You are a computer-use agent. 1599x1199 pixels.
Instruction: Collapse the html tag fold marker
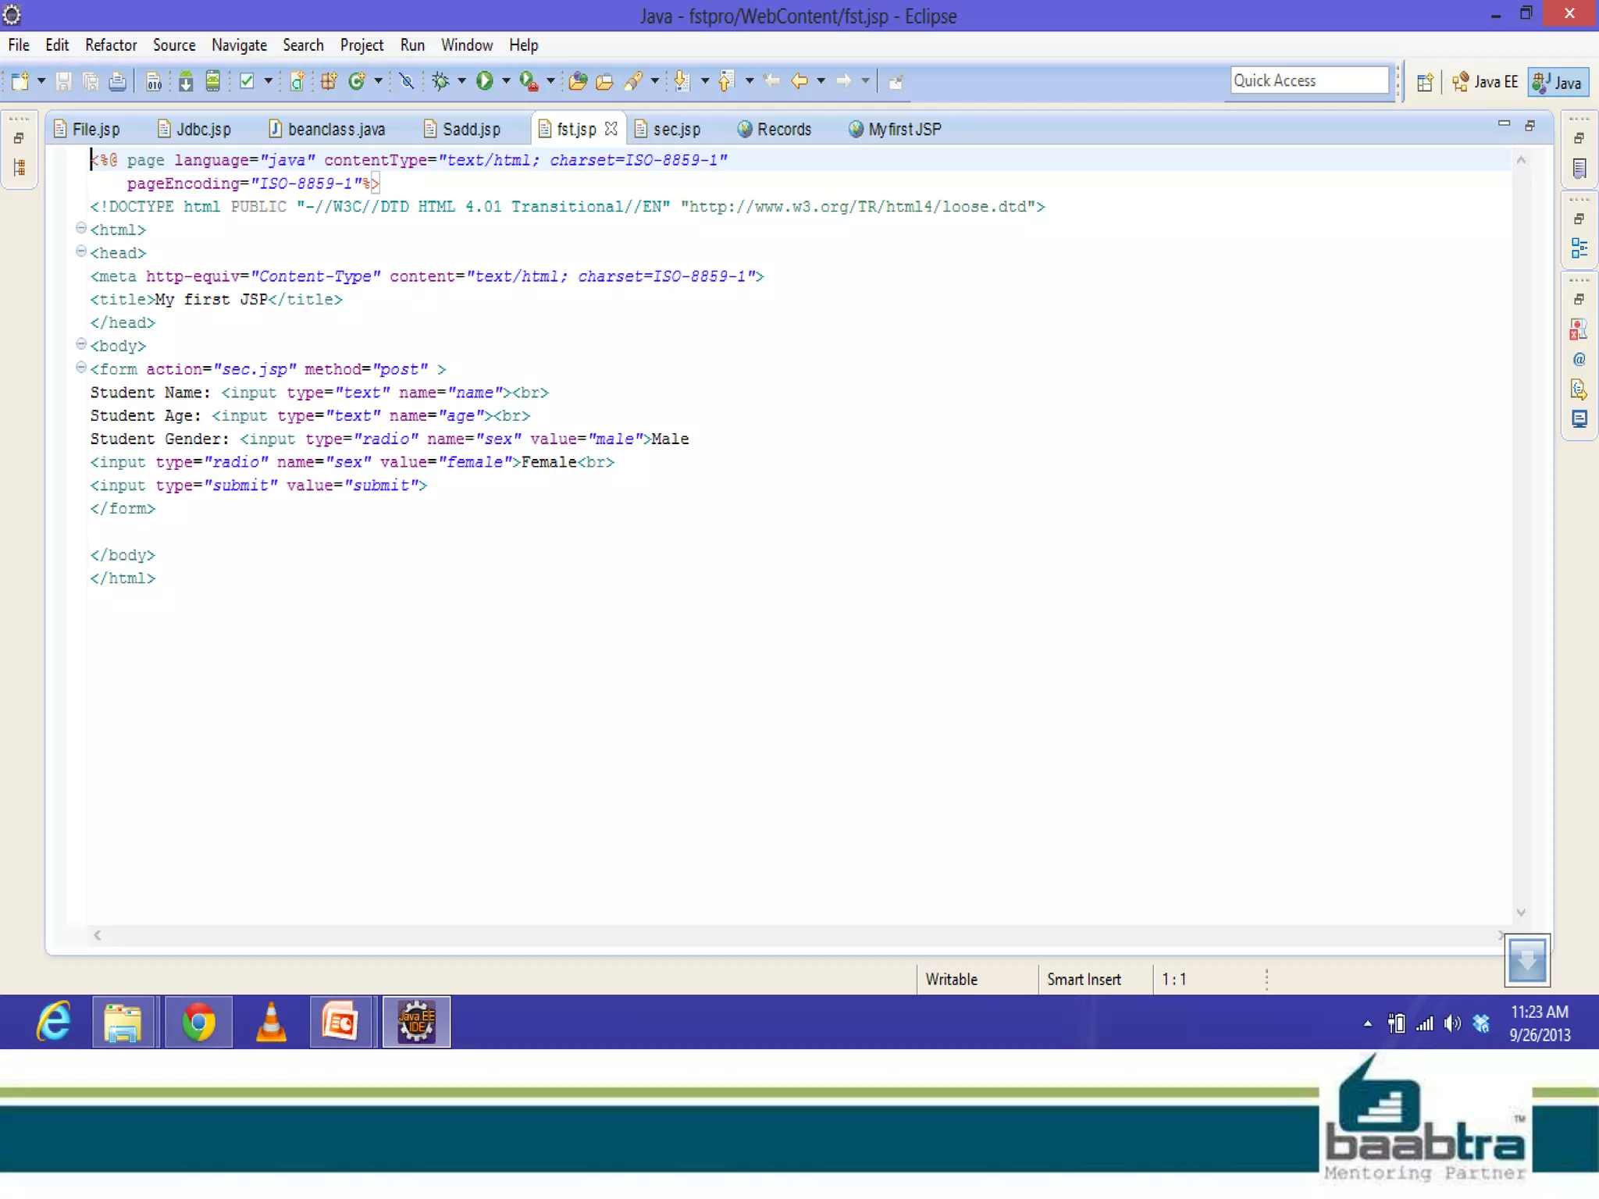80,228
